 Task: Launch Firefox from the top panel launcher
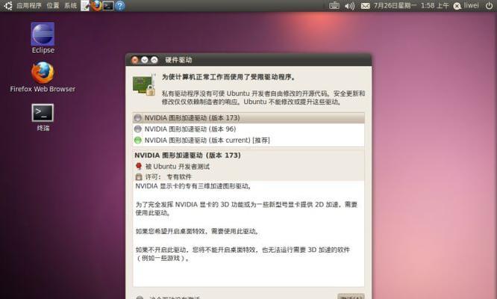pos(96,5)
